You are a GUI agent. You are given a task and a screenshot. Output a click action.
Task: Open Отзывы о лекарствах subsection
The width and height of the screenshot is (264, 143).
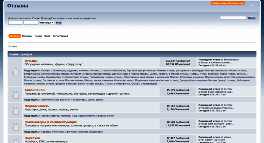point(113,71)
